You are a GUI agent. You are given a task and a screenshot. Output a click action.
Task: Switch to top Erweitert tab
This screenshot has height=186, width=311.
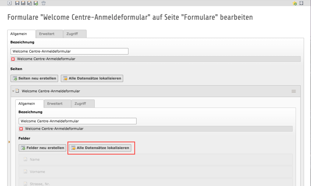(50, 34)
